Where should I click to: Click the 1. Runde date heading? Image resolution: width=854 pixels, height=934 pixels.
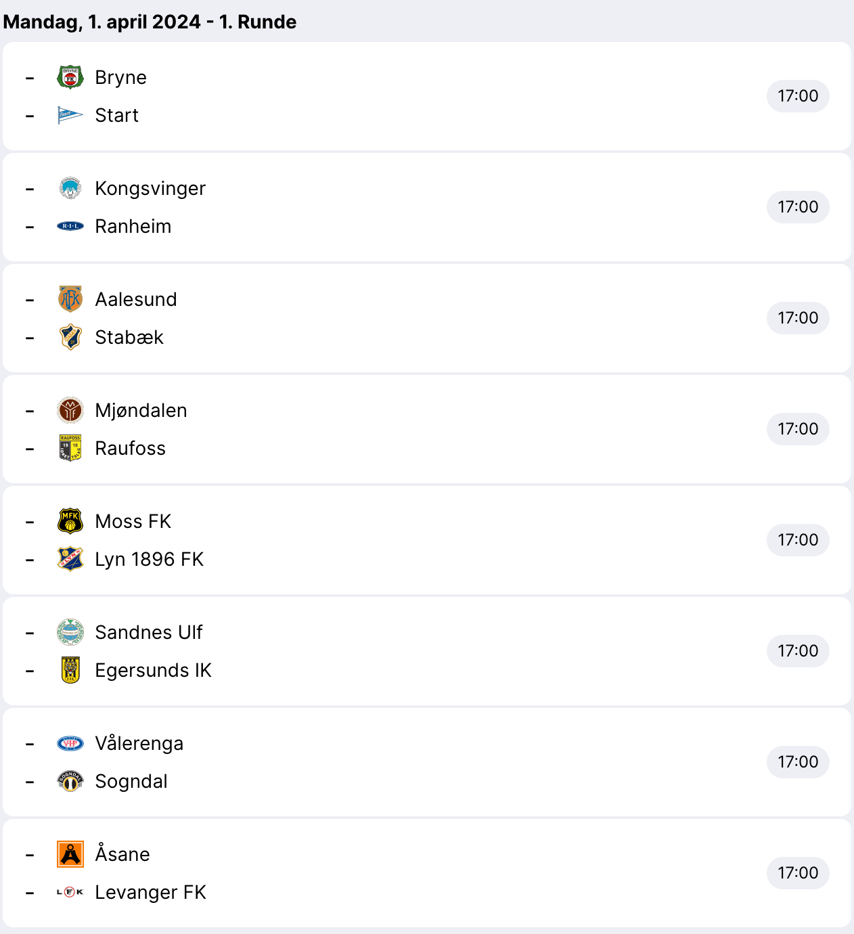tap(150, 22)
